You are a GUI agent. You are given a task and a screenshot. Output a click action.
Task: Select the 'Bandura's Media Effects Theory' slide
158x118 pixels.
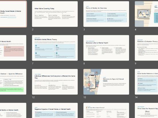(55, 48)
